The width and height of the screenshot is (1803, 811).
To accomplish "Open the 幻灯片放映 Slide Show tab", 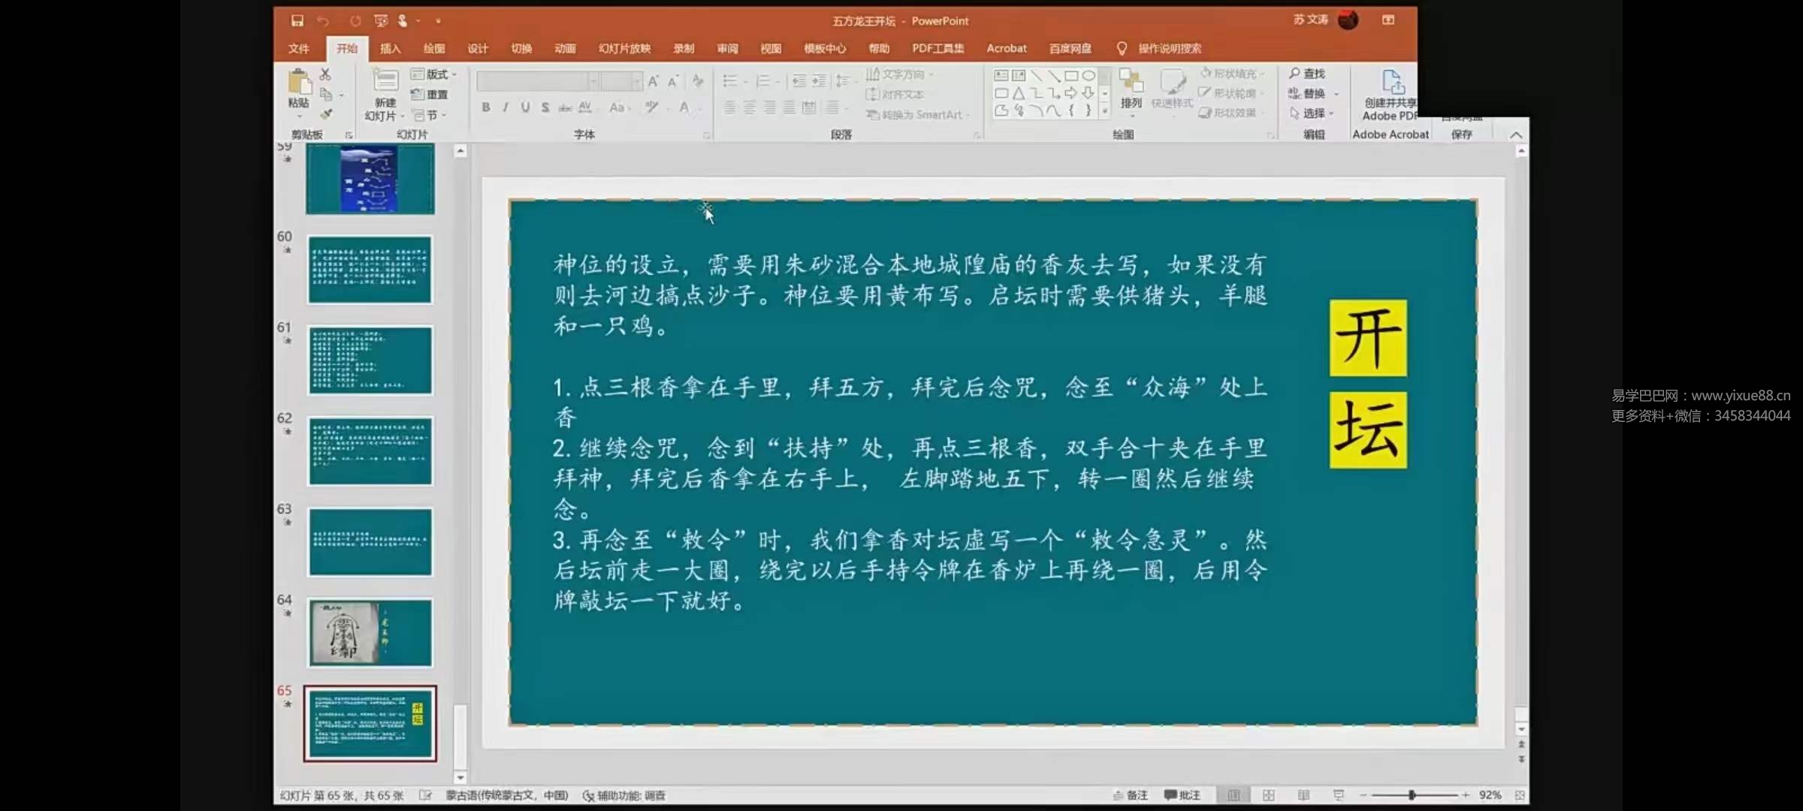I will (x=624, y=48).
